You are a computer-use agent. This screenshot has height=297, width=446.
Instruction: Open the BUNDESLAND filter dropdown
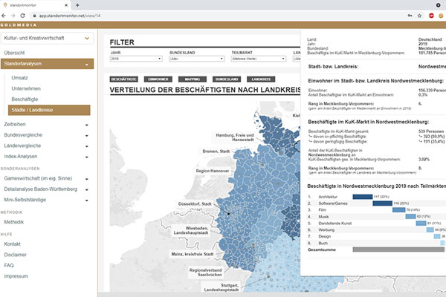coord(196,59)
